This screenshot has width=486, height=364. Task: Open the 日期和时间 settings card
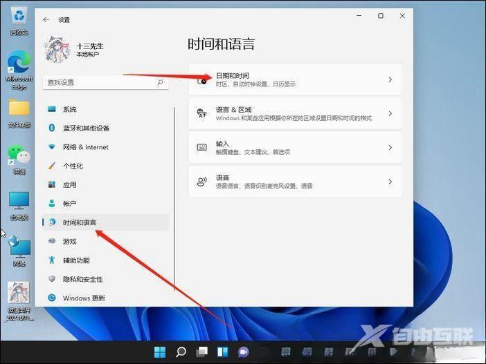point(295,79)
